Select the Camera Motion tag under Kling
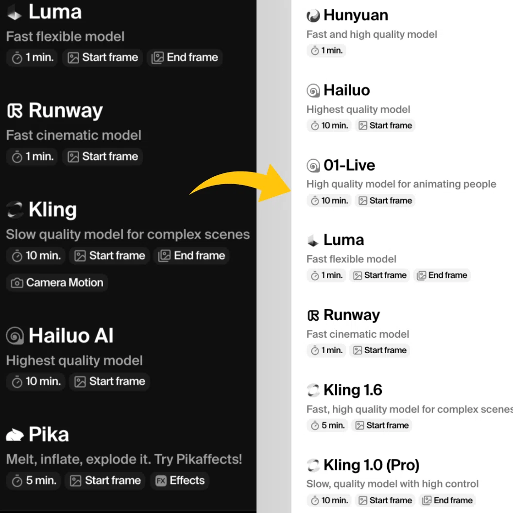 (x=57, y=283)
